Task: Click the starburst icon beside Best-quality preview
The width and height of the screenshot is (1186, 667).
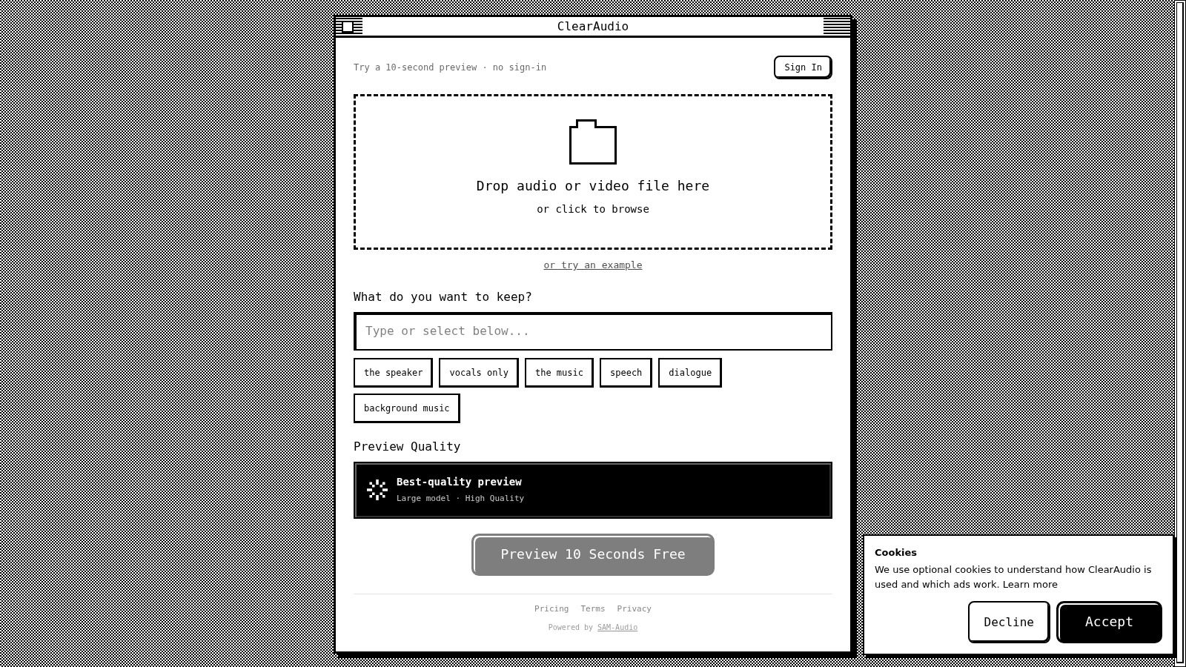Action: click(x=377, y=490)
